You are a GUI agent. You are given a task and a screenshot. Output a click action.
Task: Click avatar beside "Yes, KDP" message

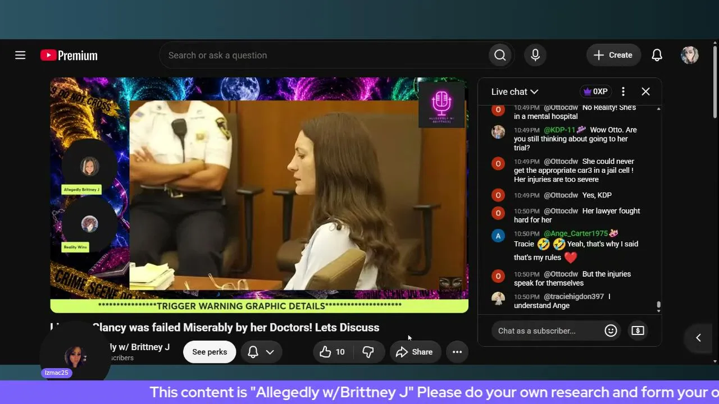498,195
